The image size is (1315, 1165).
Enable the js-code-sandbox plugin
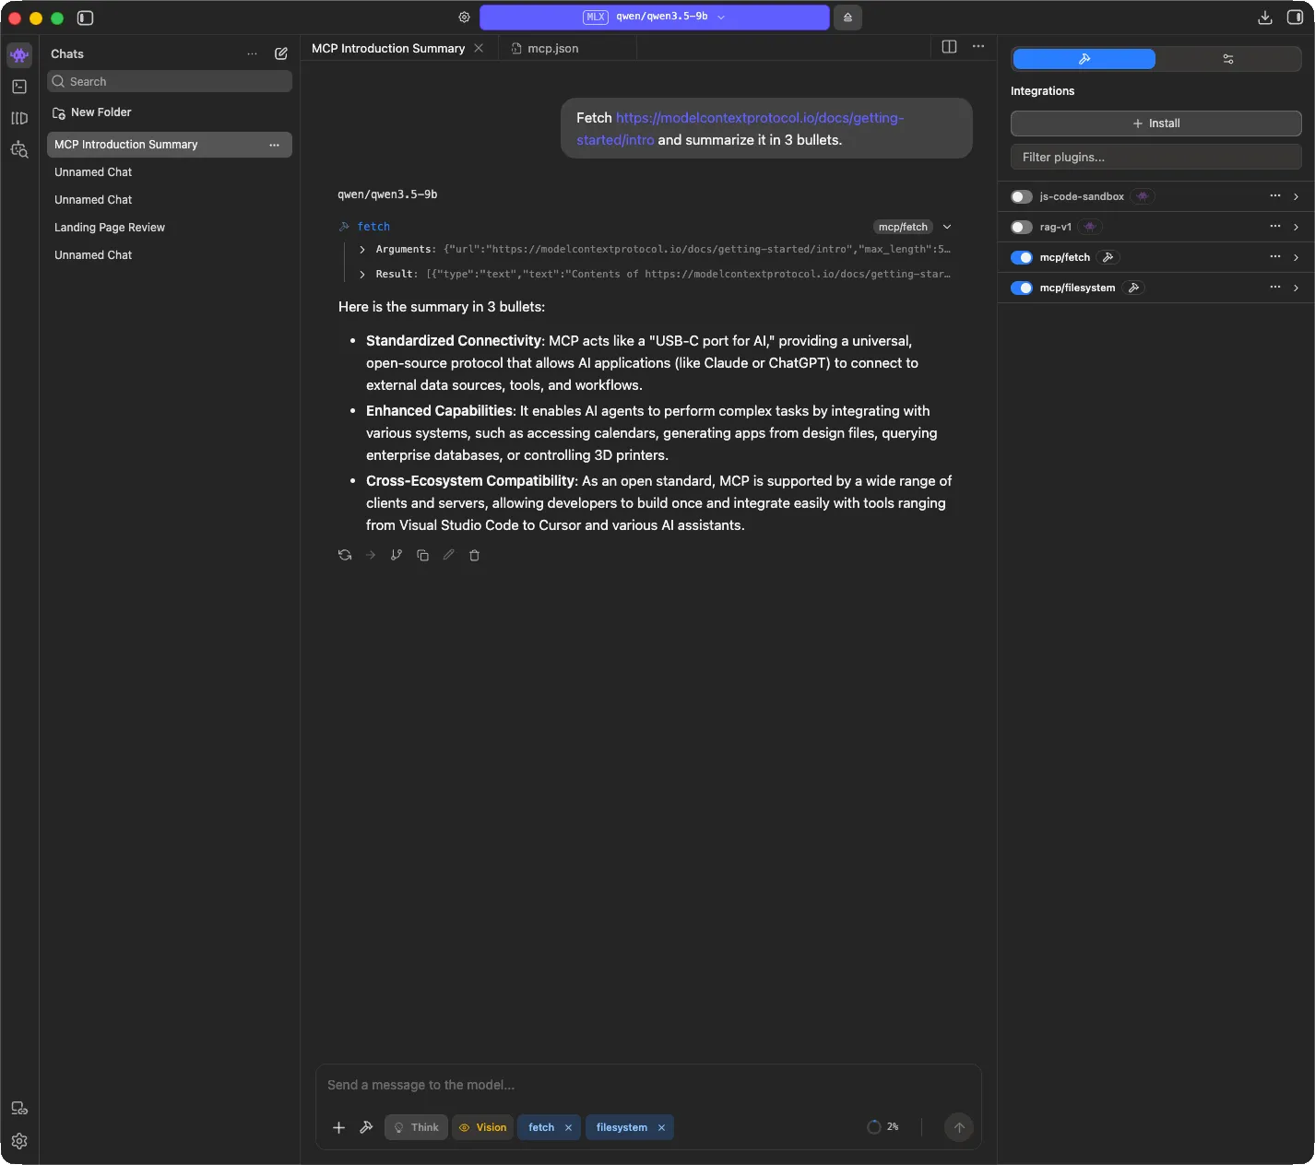[1021, 196]
